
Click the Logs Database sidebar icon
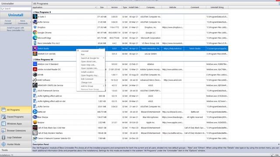[3, 137]
